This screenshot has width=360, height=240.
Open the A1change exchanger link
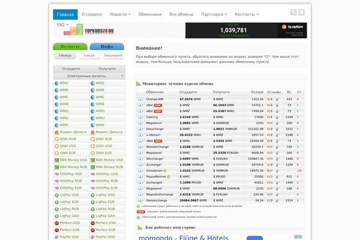pyautogui.click(x=154, y=164)
